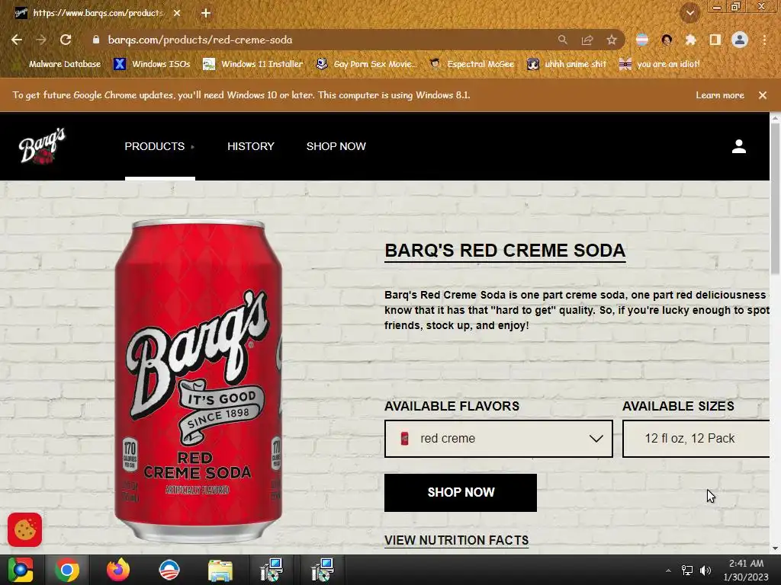Open Chrome from the taskbar

pos(67,570)
